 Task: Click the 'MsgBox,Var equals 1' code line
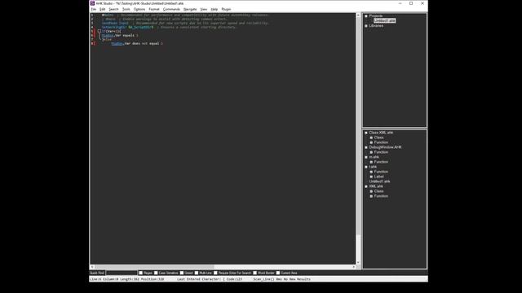tap(120, 35)
